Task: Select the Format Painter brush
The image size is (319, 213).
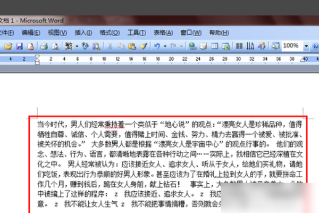Action: 144,46
